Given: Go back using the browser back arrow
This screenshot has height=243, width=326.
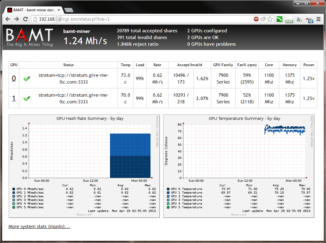Looking at the screenshot, I should click(8, 19).
